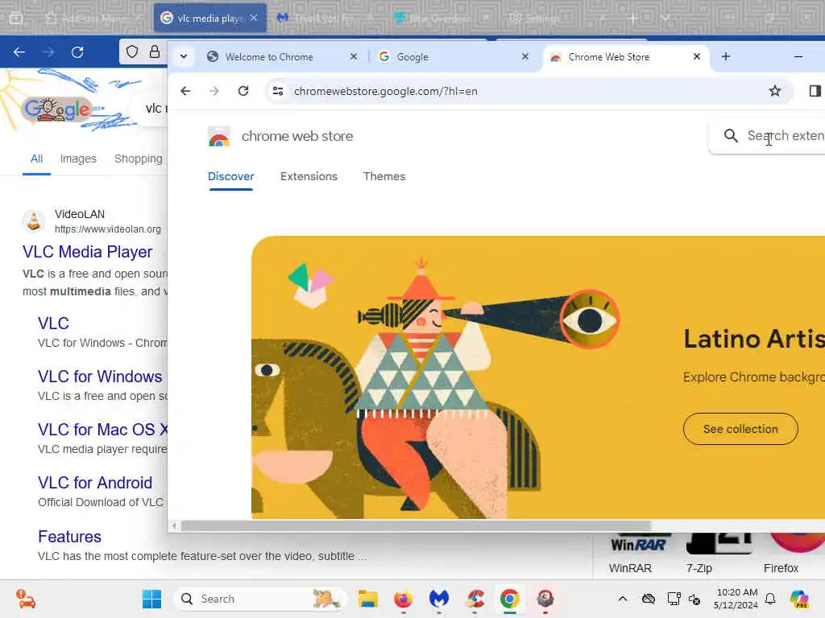The image size is (825, 618).
Task: Click the shield icon in background browser
Action: pyautogui.click(x=132, y=51)
